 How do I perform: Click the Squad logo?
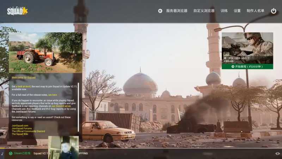tap(17, 11)
